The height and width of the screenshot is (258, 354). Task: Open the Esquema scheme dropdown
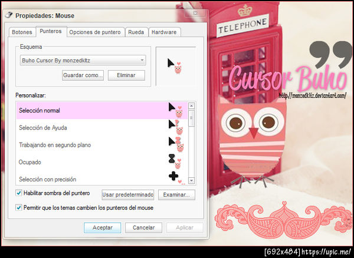click(83, 61)
